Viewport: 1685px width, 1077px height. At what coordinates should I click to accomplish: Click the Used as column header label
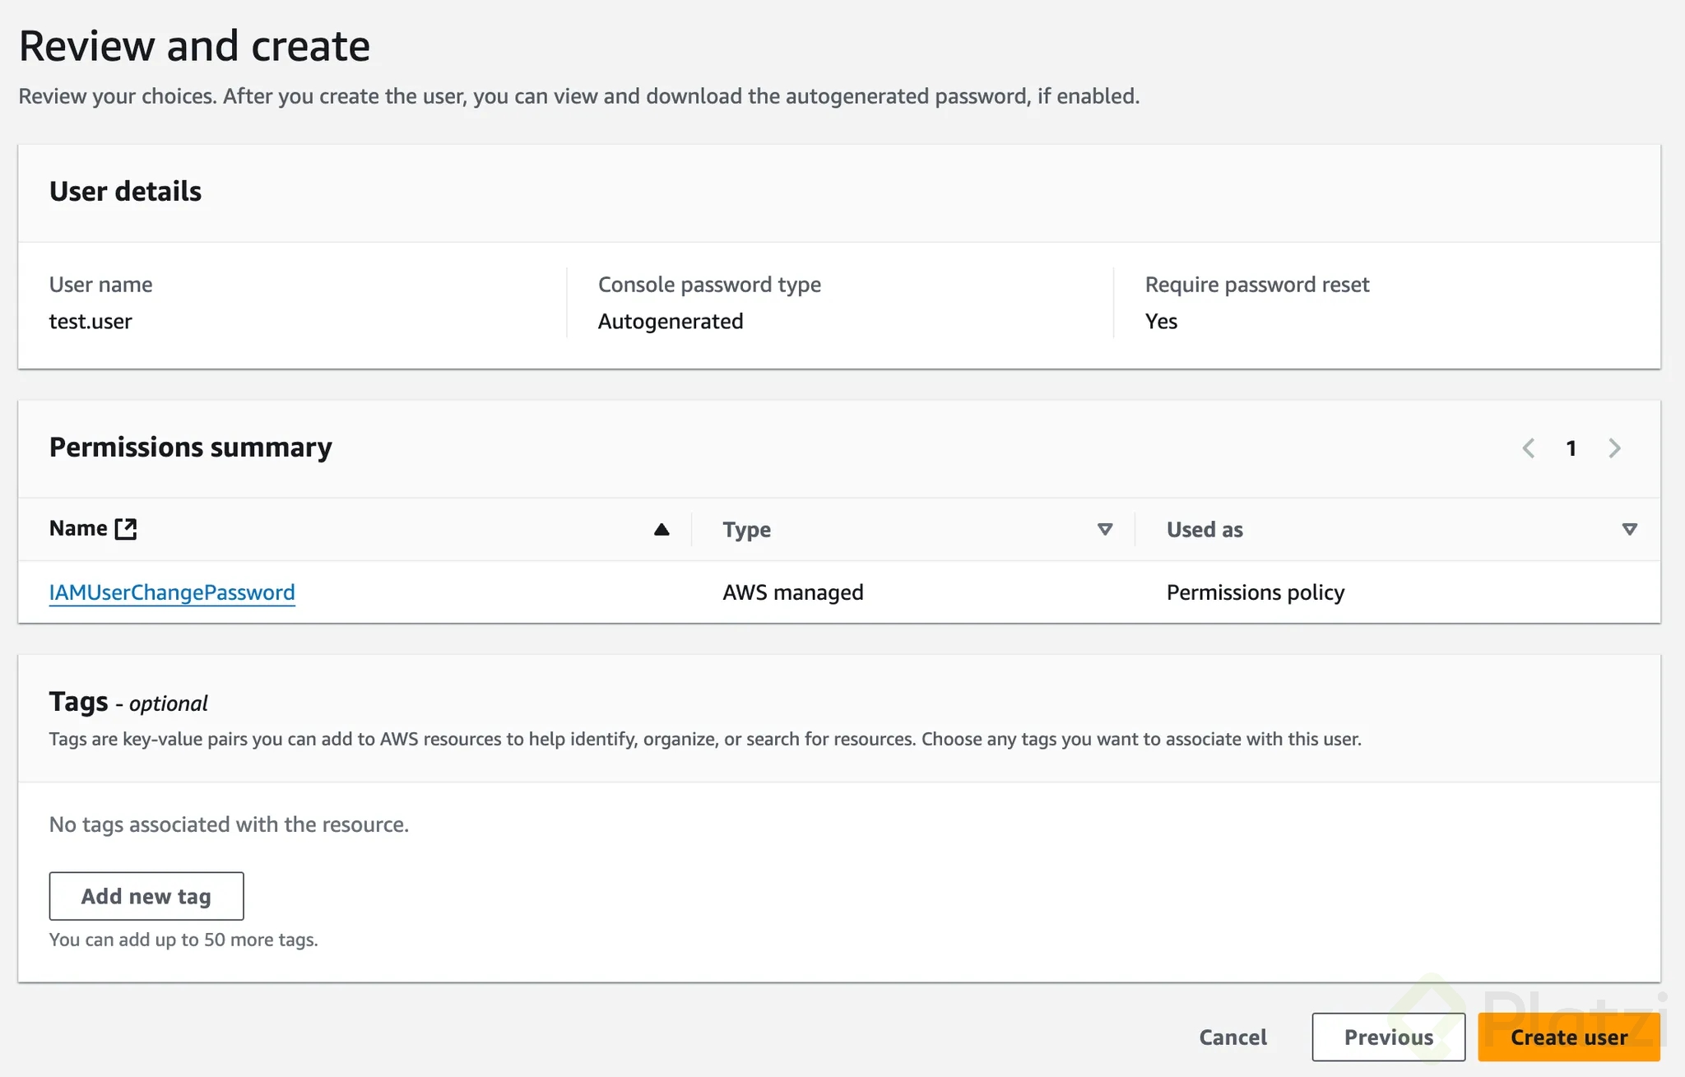point(1205,530)
